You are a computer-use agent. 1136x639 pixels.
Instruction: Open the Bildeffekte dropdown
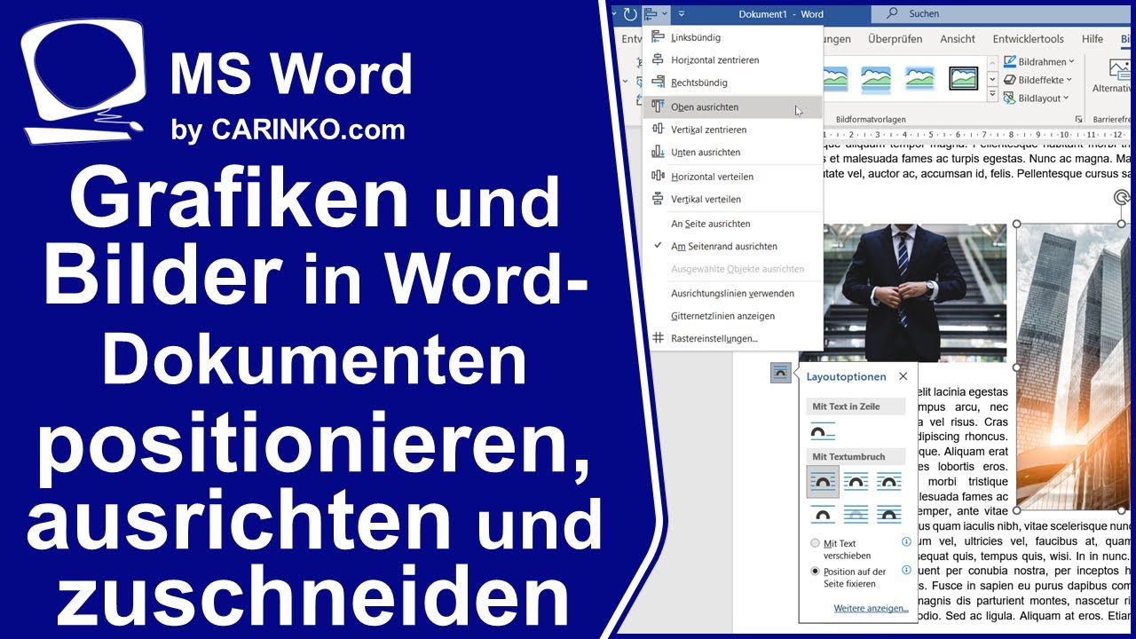coord(1039,80)
